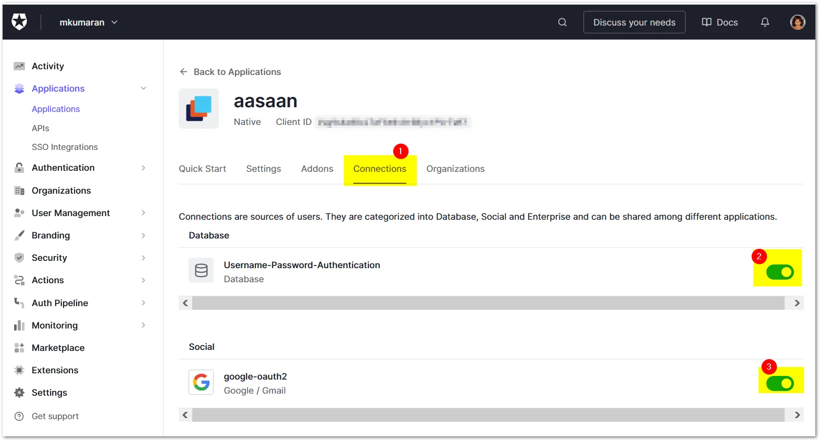Click Username-Password-Authentication connection name
The image size is (820, 441).
302,265
